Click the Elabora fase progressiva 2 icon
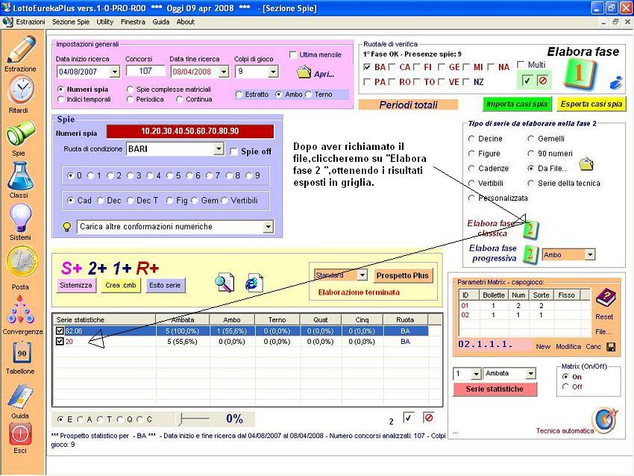The image size is (634, 476). tap(530, 254)
